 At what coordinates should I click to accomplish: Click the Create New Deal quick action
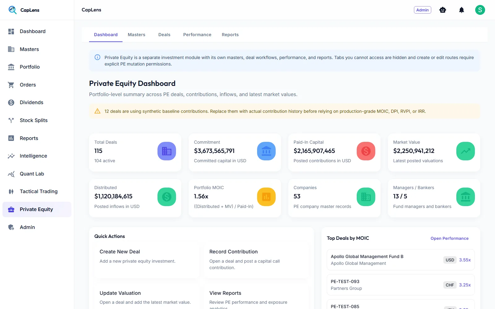tap(147, 260)
